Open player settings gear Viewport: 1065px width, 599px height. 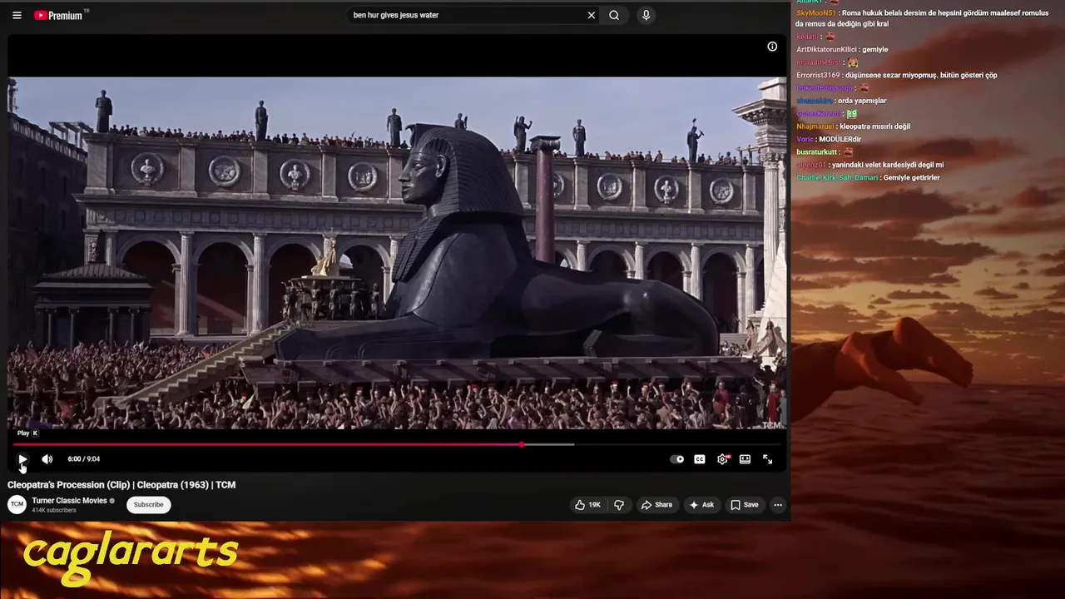pos(722,459)
